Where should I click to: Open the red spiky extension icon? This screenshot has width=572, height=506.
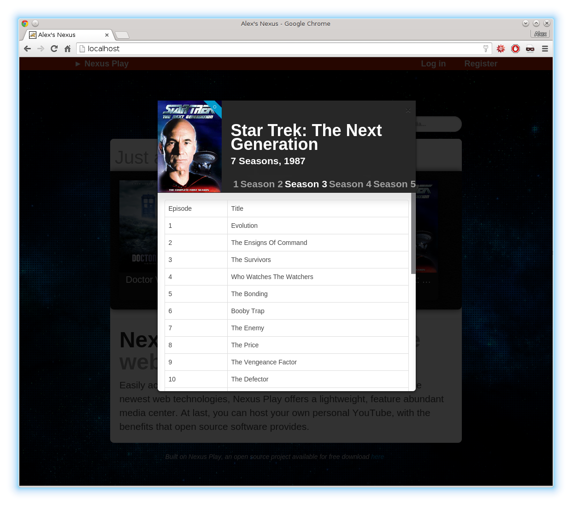pyautogui.click(x=501, y=49)
